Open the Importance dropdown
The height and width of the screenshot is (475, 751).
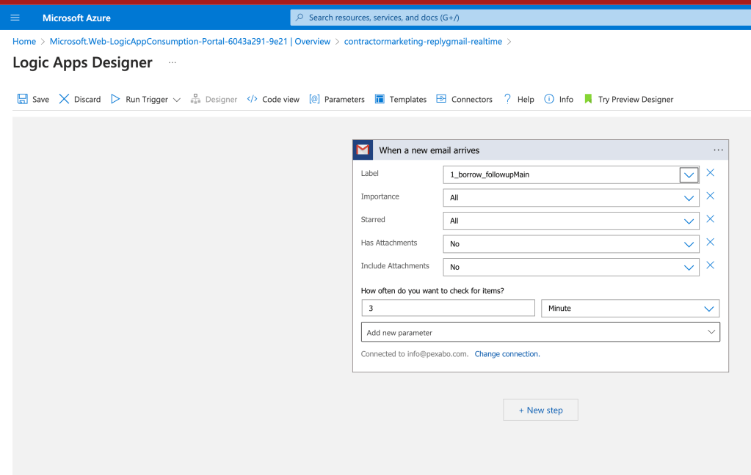pos(571,198)
